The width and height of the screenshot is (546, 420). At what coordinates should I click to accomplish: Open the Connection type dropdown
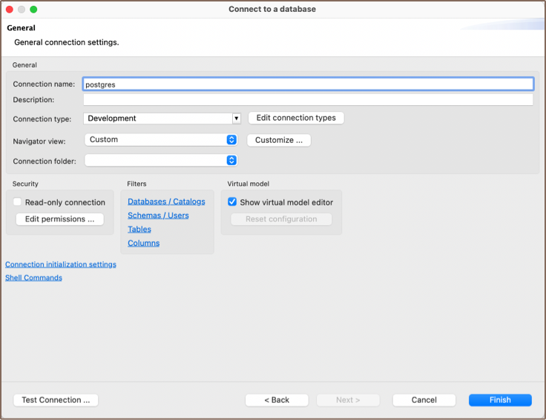point(236,118)
